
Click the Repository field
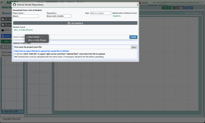(x=59, y=16)
